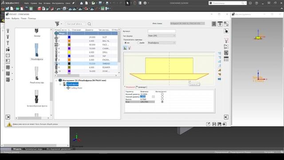Click the tool-with-cursor icon at top right
The image size is (284, 160).
pos(226,24)
